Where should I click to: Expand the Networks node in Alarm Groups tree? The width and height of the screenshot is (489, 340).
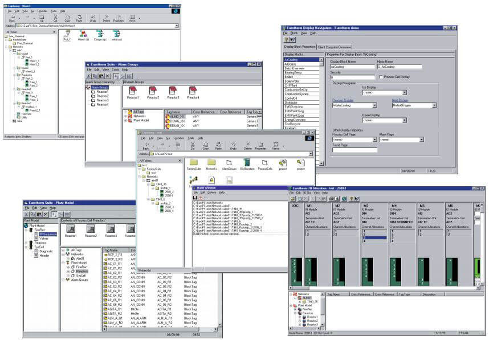125,116
